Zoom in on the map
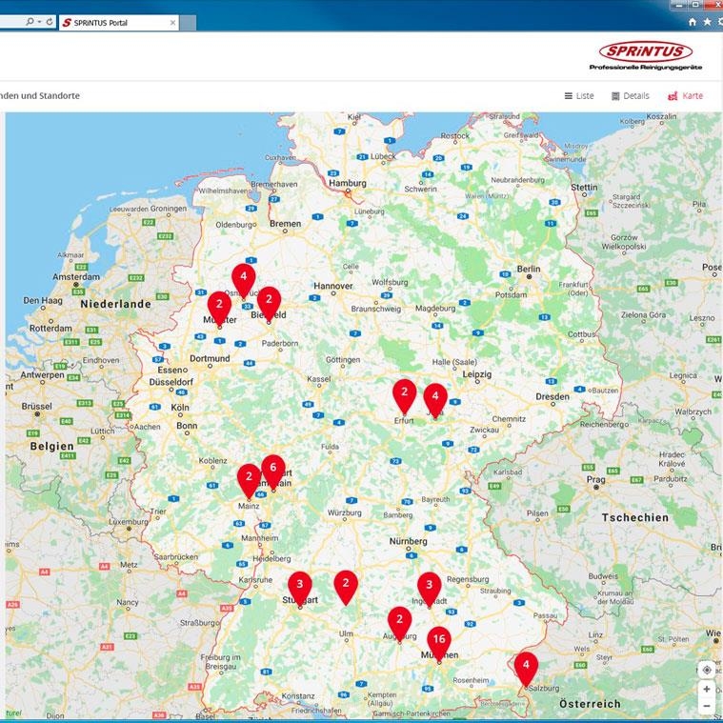This screenshot has width=723, height=723. coord(706,689)
